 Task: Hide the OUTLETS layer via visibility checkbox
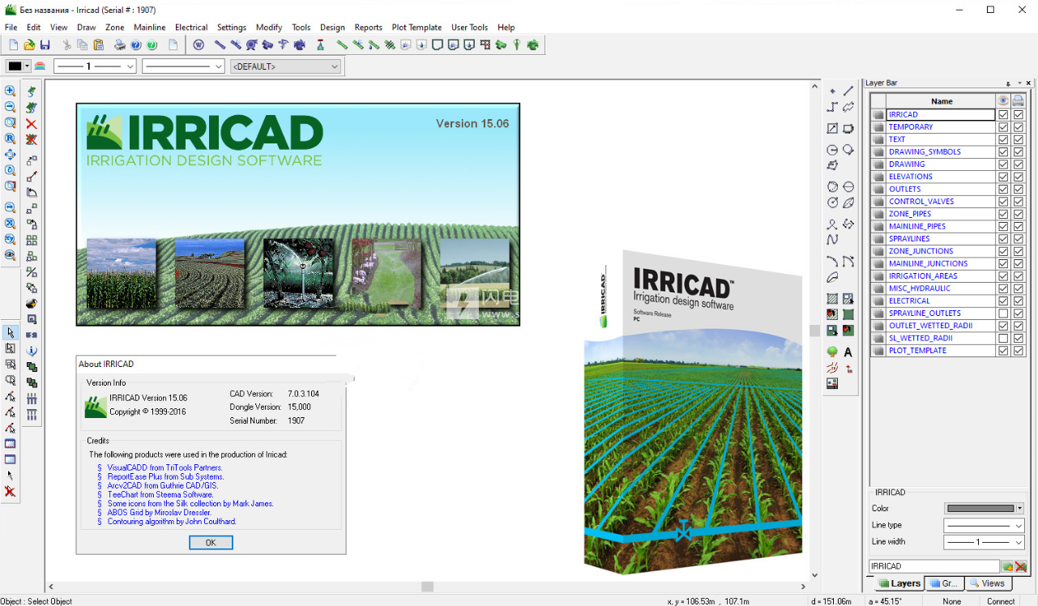click(1003, 190)
